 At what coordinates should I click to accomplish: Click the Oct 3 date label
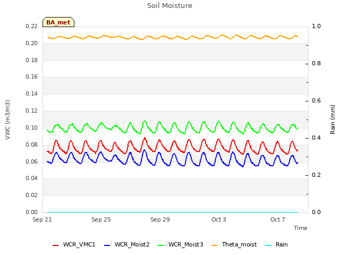219,219
